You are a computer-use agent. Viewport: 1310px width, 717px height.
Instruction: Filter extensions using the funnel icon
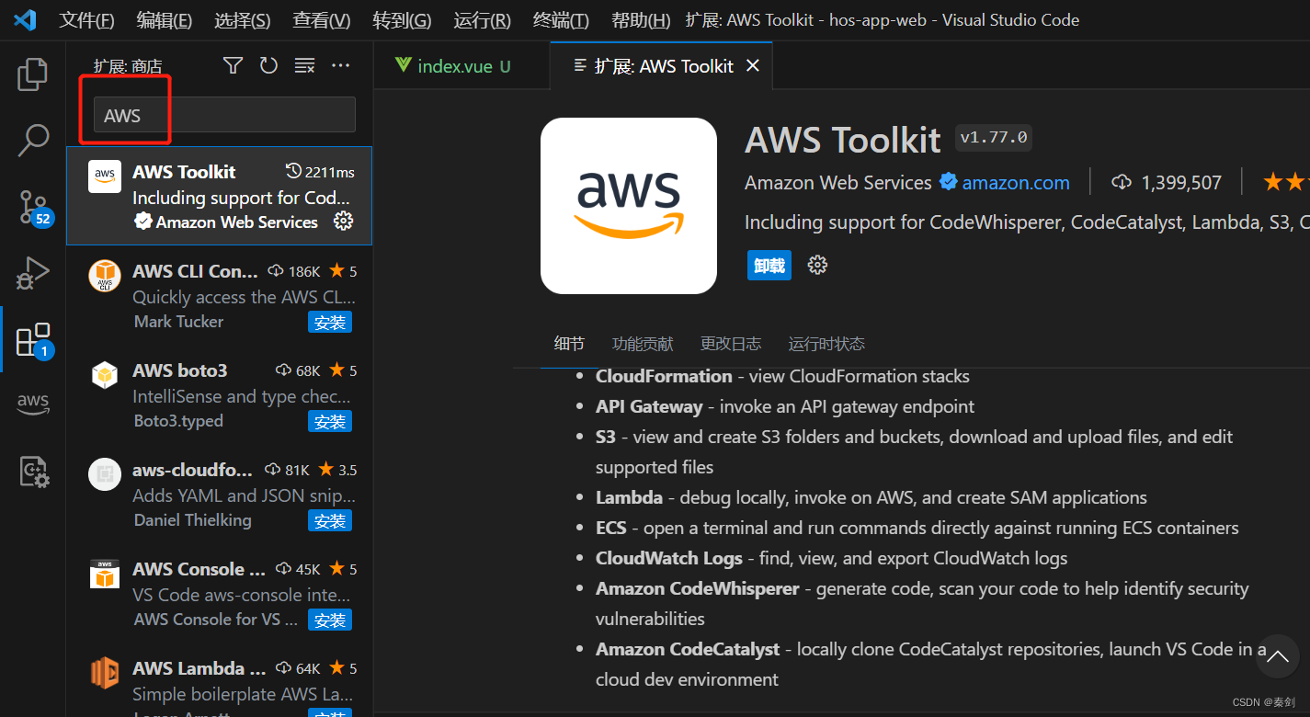(x=234, y=65)
